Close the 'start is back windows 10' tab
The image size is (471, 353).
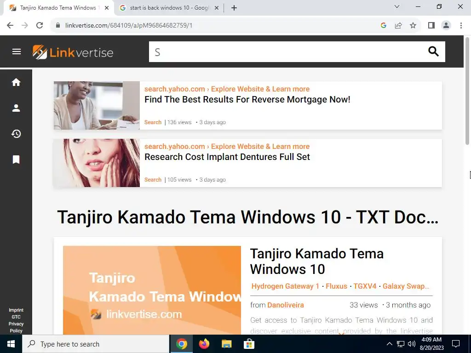click(x=217, y=8)
